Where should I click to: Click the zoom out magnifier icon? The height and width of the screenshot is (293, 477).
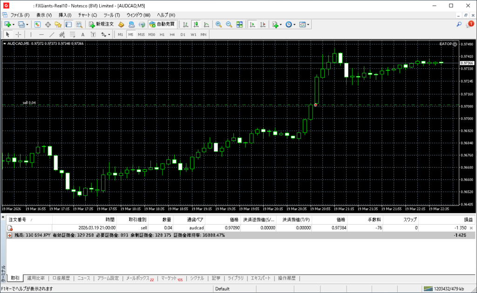(x=229, y=24)
